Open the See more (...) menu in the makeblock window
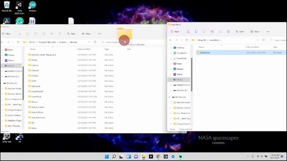This screenshot has height=161, width=287. pos(268,32)
